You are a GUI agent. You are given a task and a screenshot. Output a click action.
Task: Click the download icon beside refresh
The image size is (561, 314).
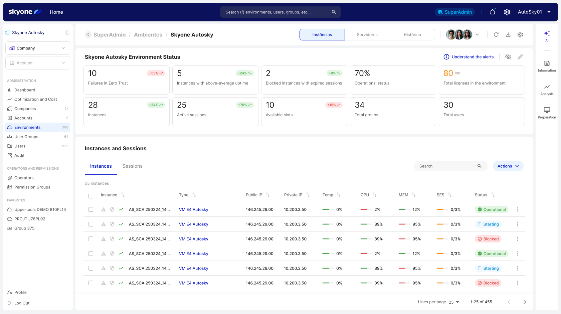coord(508,35)
